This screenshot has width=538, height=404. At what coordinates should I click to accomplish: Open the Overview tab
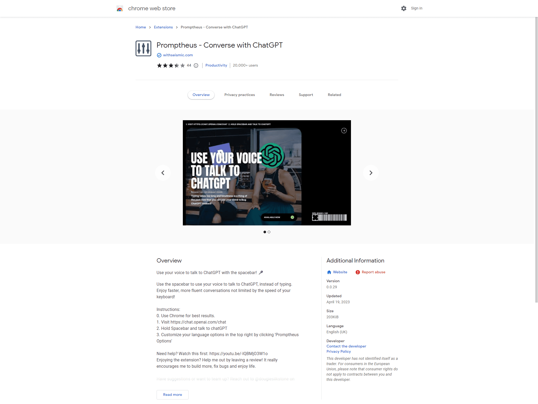(x=201, y=95)
